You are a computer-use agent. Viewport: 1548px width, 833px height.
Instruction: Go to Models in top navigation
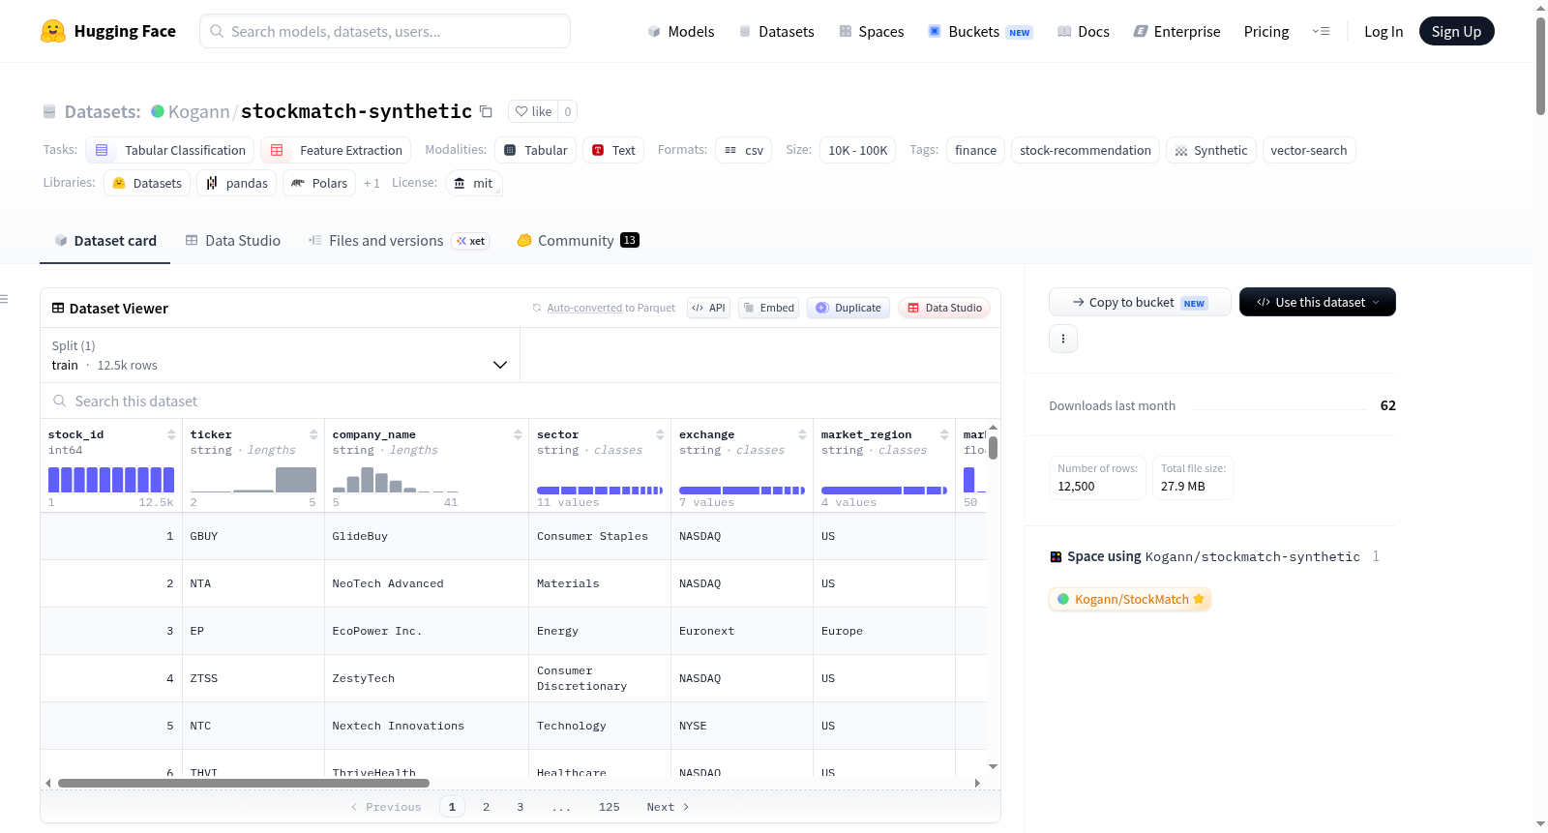[681, 32]
